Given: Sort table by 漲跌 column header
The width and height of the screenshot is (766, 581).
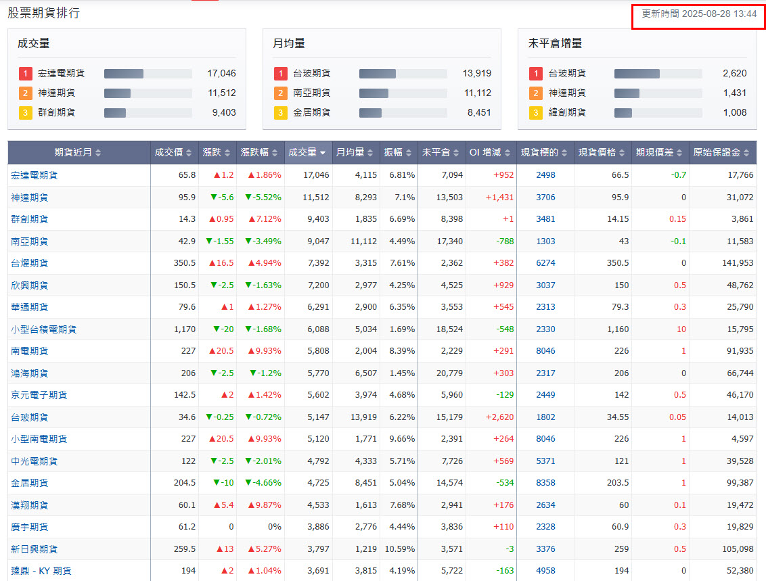Looking at the screenshot, I should (217, 153).
